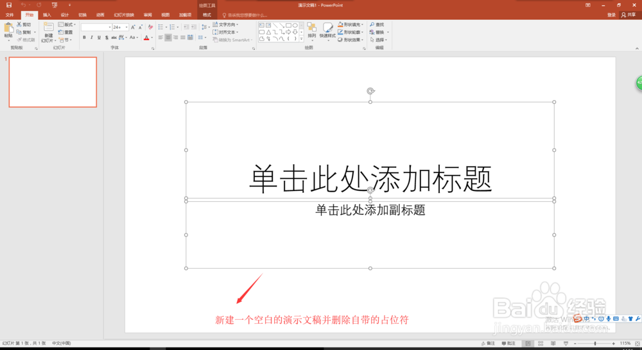642x350 pixels.
Task: Click the Tell Me search box
Action: pos(246,15)
